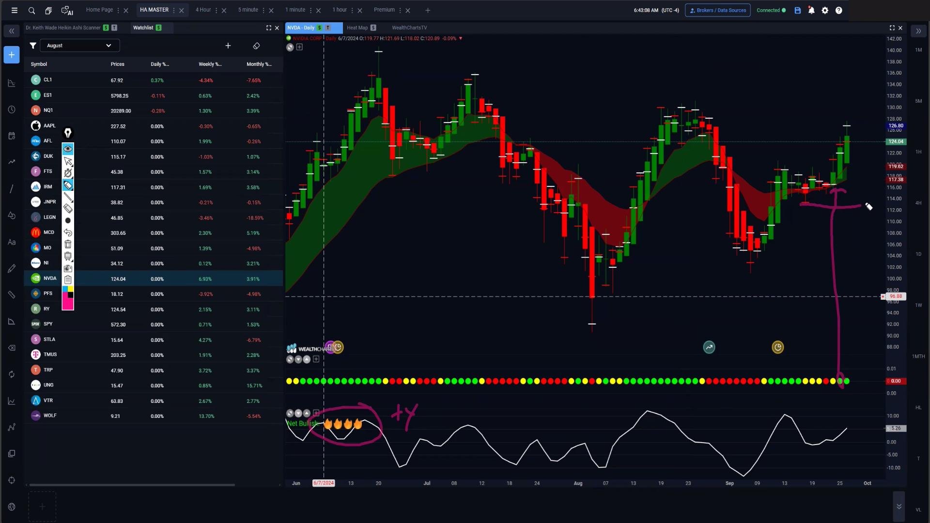
Task: Sort by Prices column header
Action: (117, 64)
